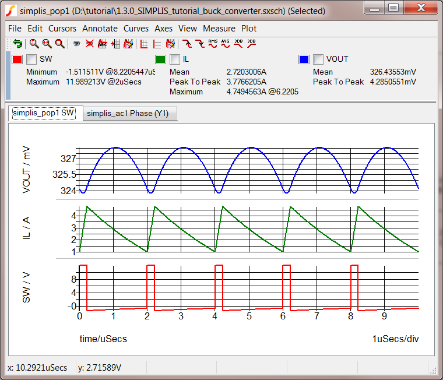Click VOUT Peak To Peak value 4.2850551mV
The image size is (443, 380).
tap(393, 82)
